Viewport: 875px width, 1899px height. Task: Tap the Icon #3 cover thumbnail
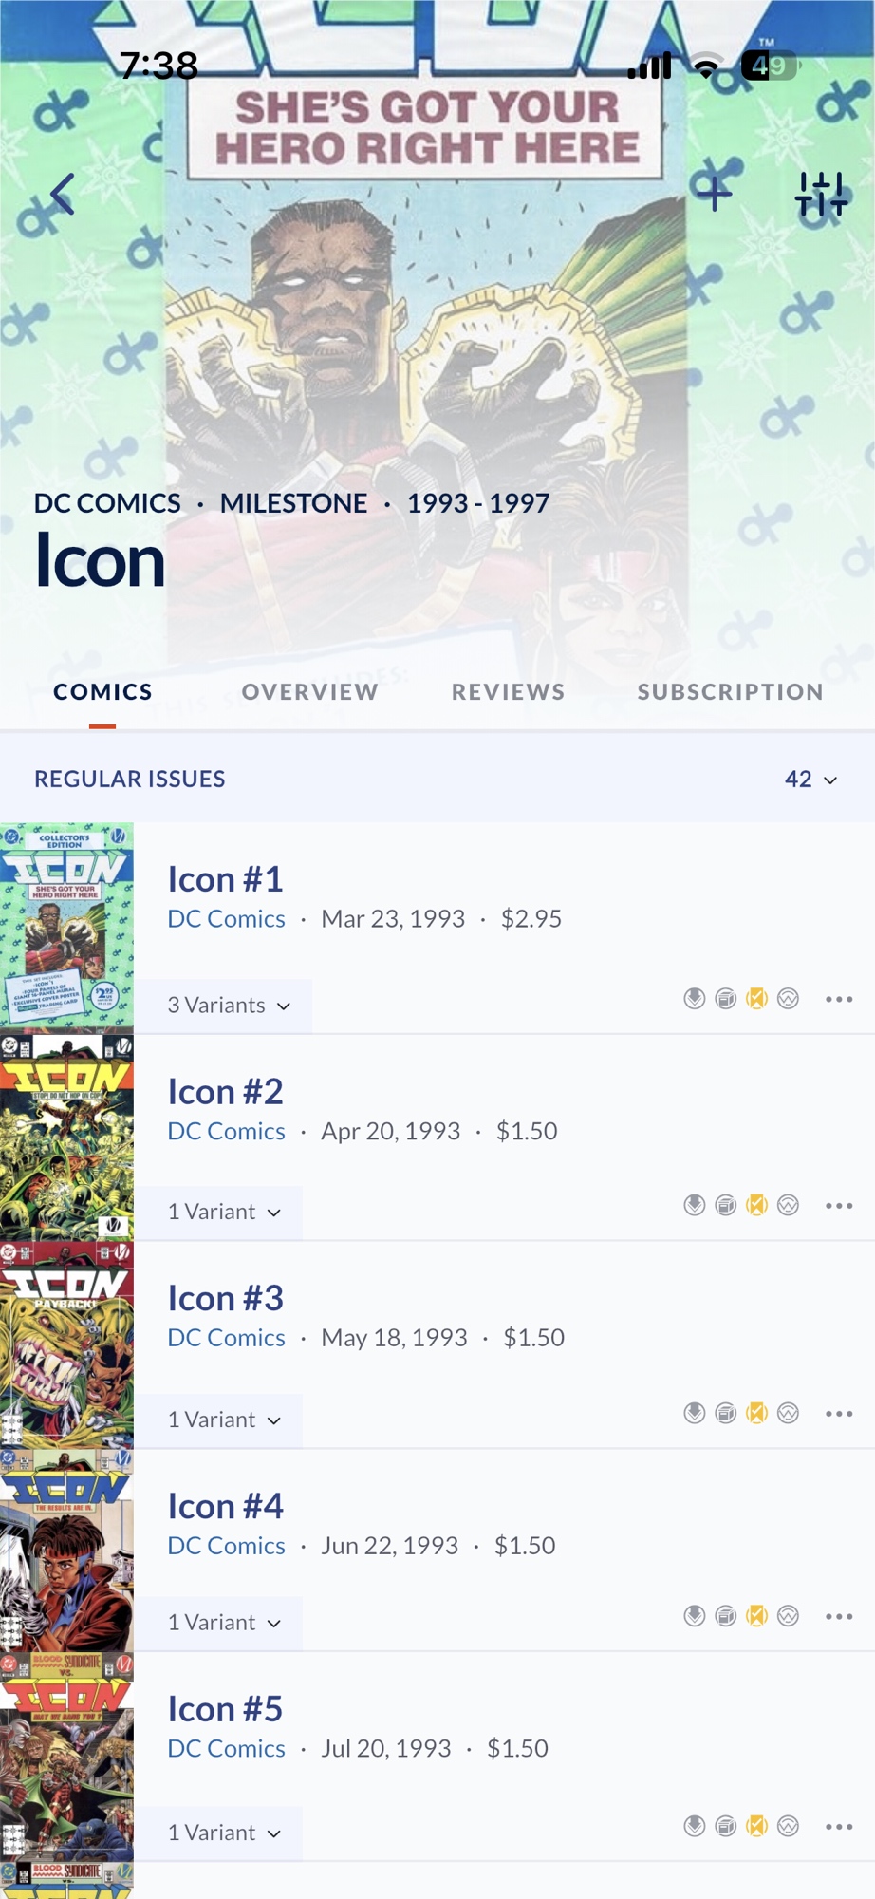(66, 1345)
